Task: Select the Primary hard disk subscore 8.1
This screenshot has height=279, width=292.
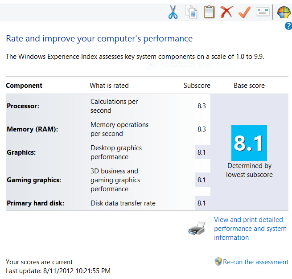Action: pos(202,203)
